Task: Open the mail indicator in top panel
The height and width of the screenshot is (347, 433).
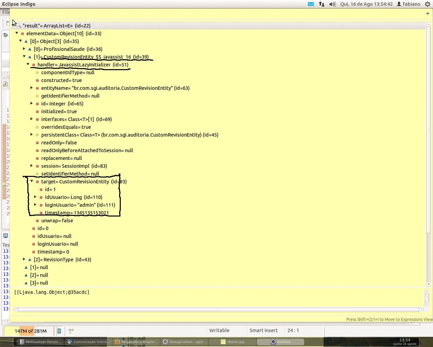Action: tap(311, 4)
